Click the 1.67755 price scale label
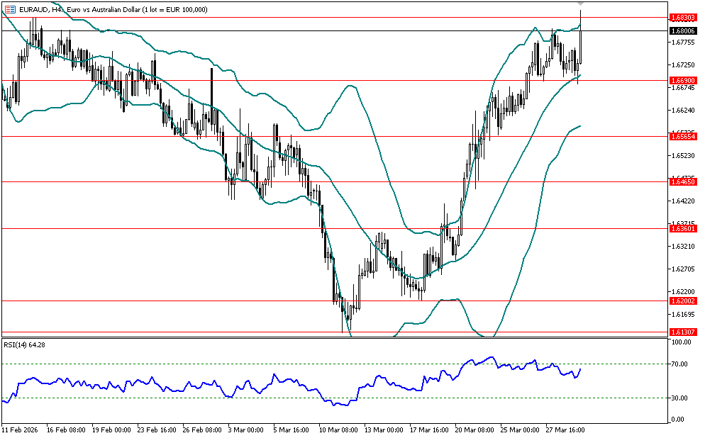Image resolution: width=705 pixels, height=438 pixels. [x=682, y=43]
